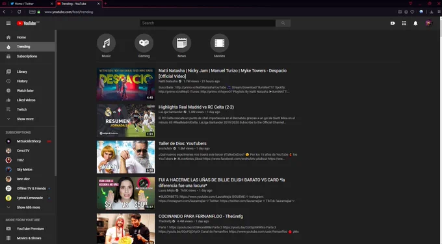Open LaLiga Santander channel name link
This screenshot has width=442, height=244.
(170, 112)
